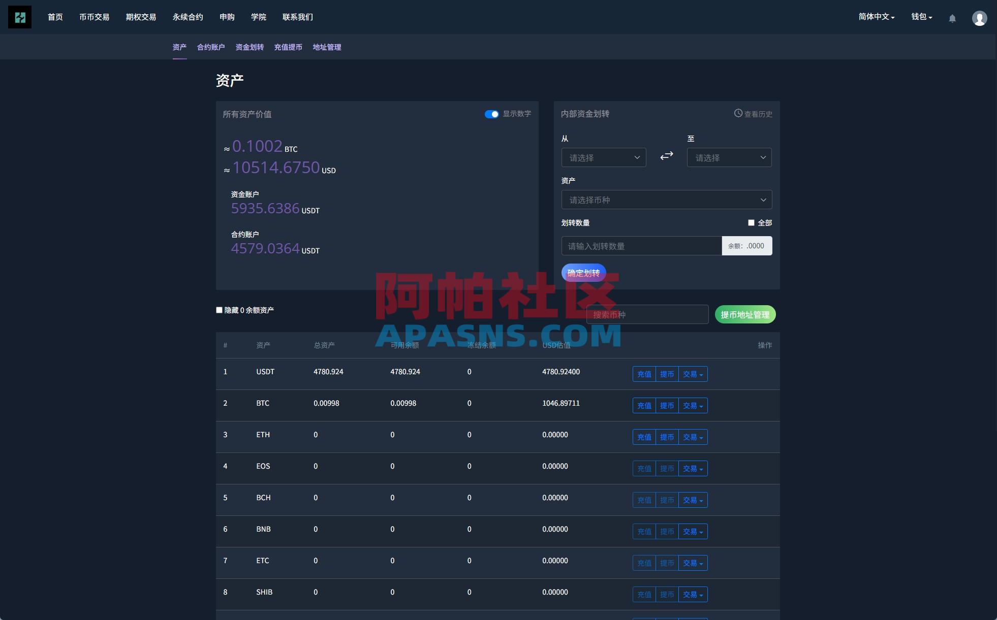Enable 隐藏 0 余额资产 checkbox
The height and width of the screenshot is (620, 997).
(219, 310)
